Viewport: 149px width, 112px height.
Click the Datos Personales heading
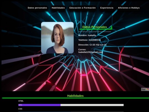tap(95, 27)
